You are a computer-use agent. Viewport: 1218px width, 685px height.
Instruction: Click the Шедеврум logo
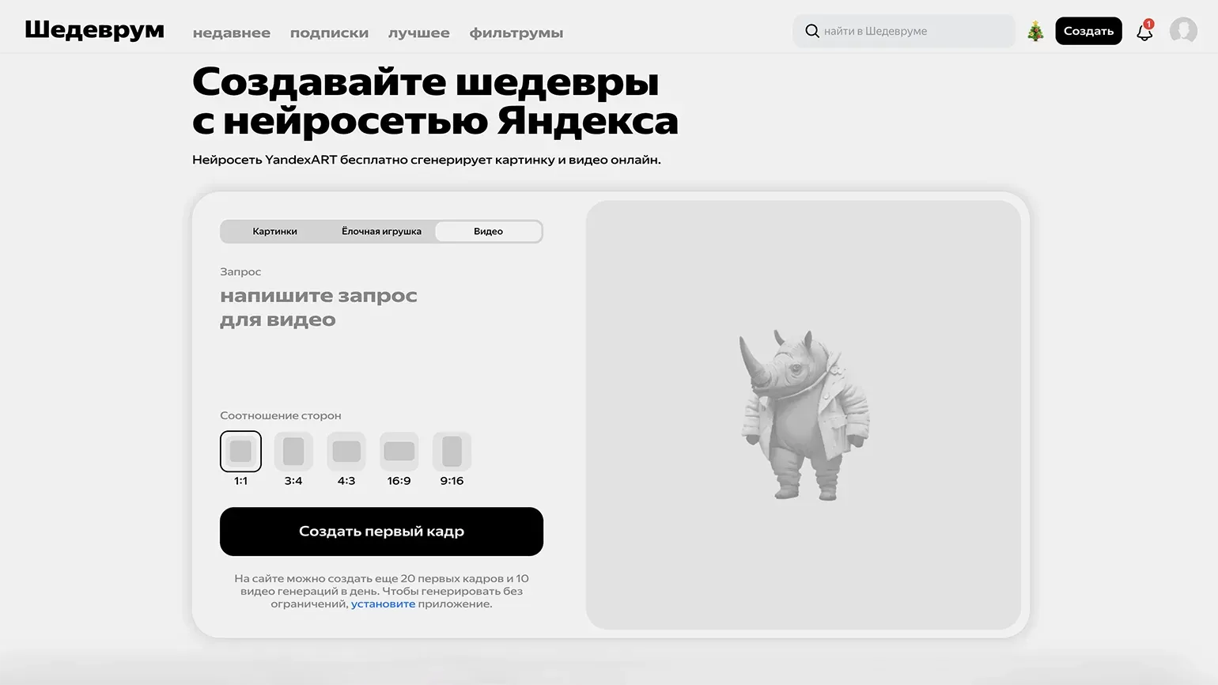[95, 30]
